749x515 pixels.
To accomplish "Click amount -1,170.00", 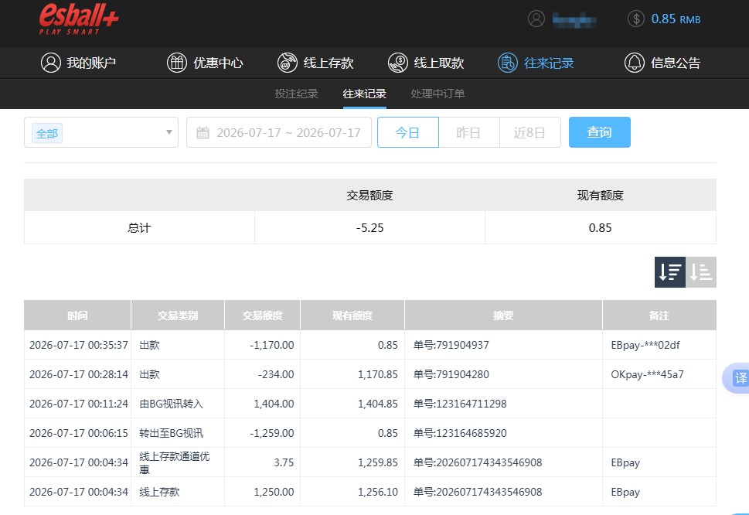I will click(271, 345).
